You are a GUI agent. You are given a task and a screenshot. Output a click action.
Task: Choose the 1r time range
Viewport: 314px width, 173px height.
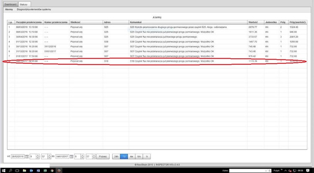147,156
